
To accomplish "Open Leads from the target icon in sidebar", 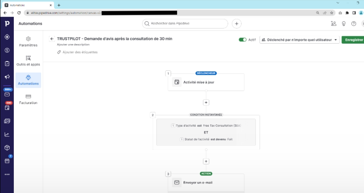I will click(7, 37).
